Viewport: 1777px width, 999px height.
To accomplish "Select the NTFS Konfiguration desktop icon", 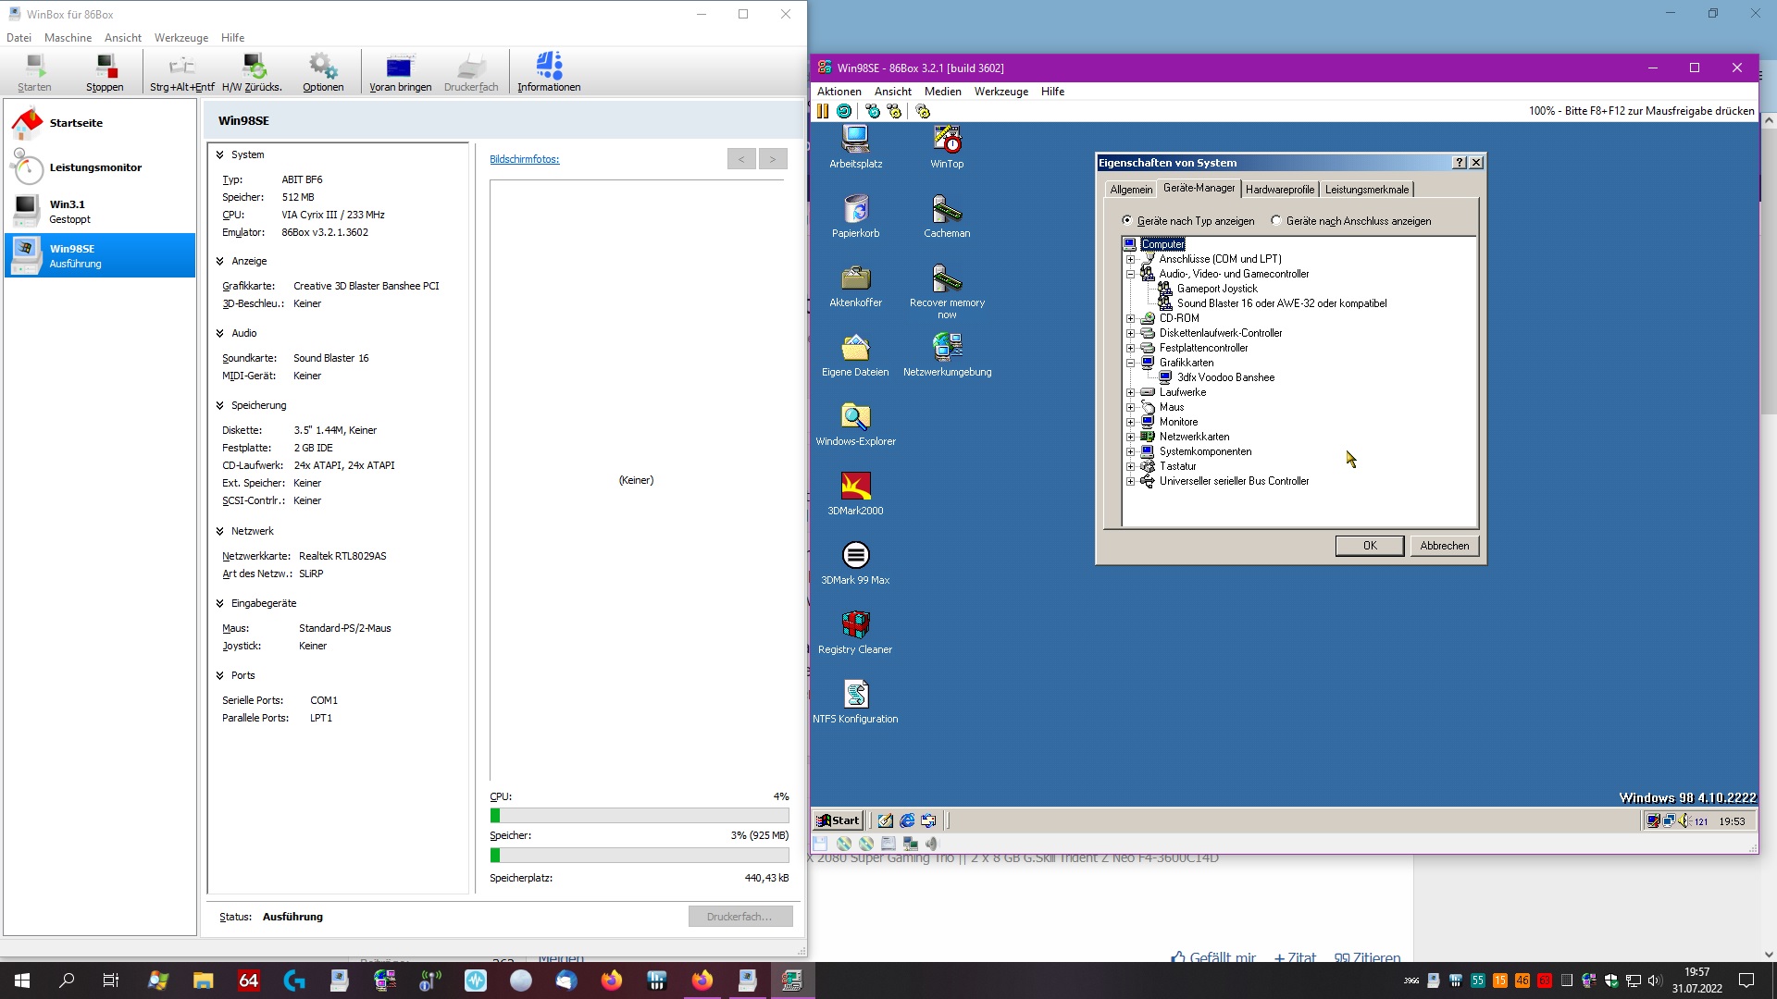I will pos(855,701).
